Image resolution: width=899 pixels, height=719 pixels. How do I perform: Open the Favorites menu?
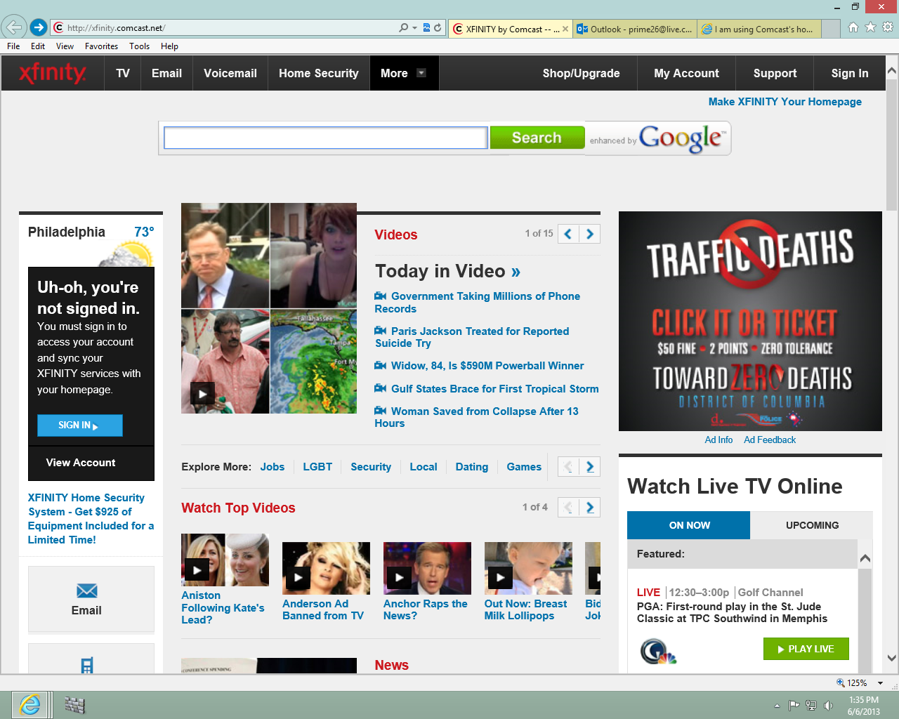coord(101,46)
